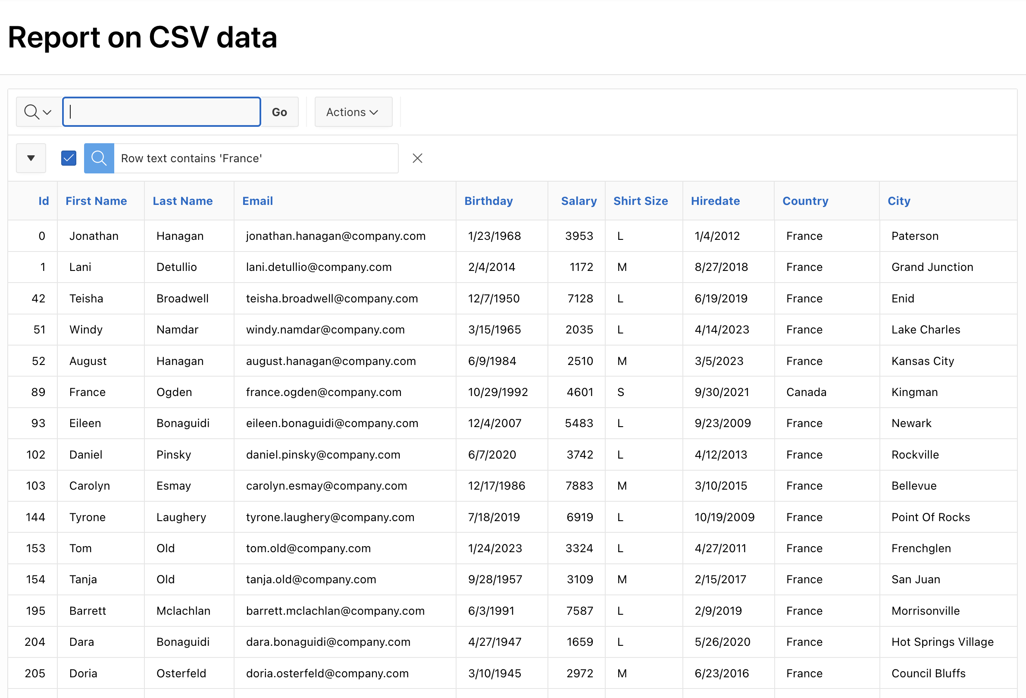Click the blue filter search icon

tap(99, 158)
